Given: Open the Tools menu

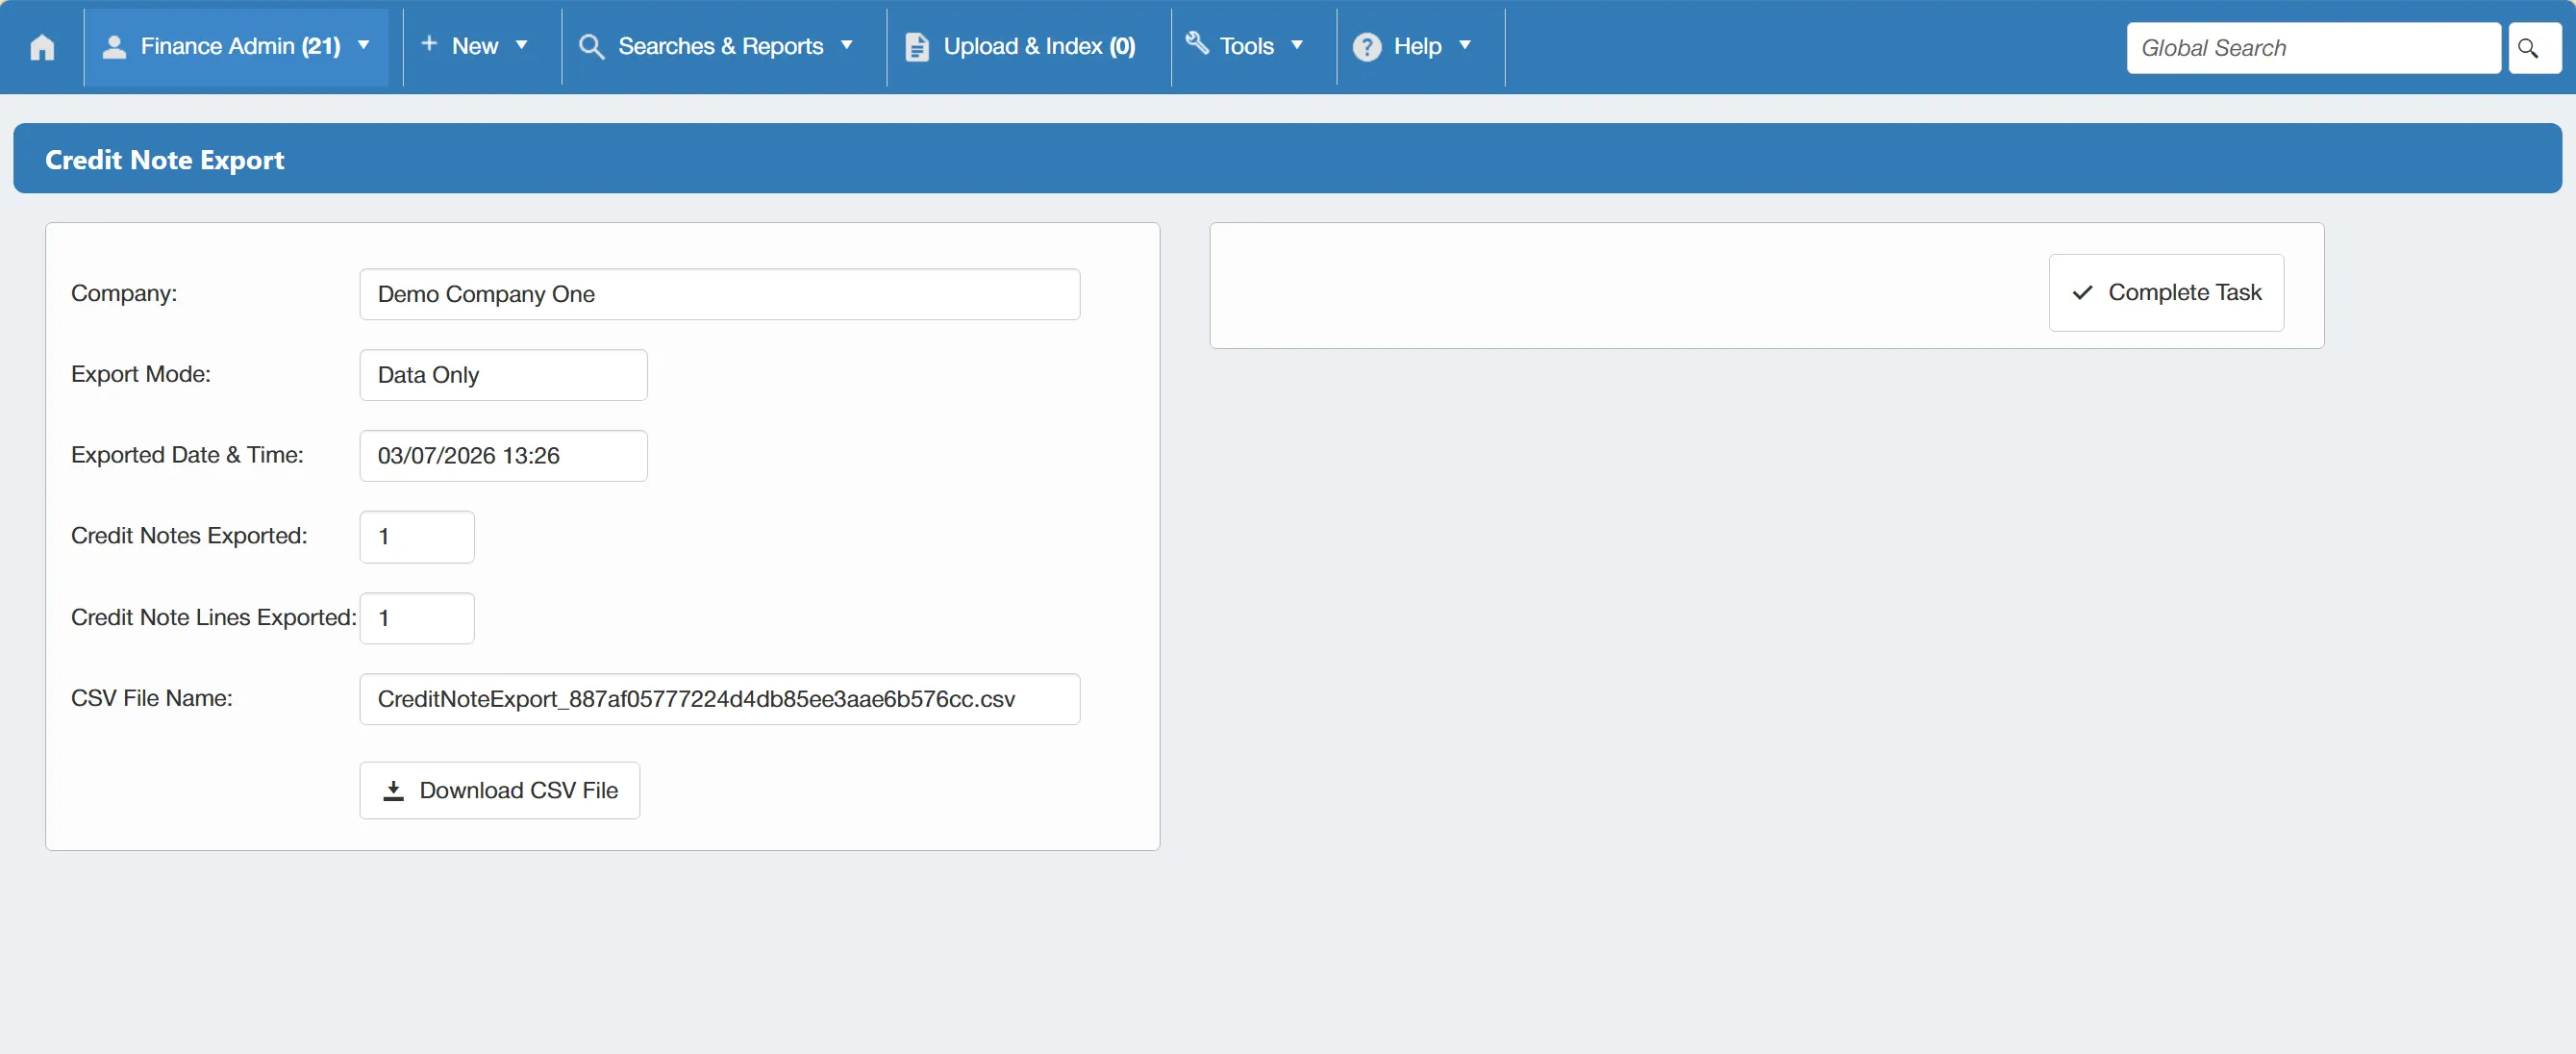Looking at the screenshot, I should coord(1246,46).
